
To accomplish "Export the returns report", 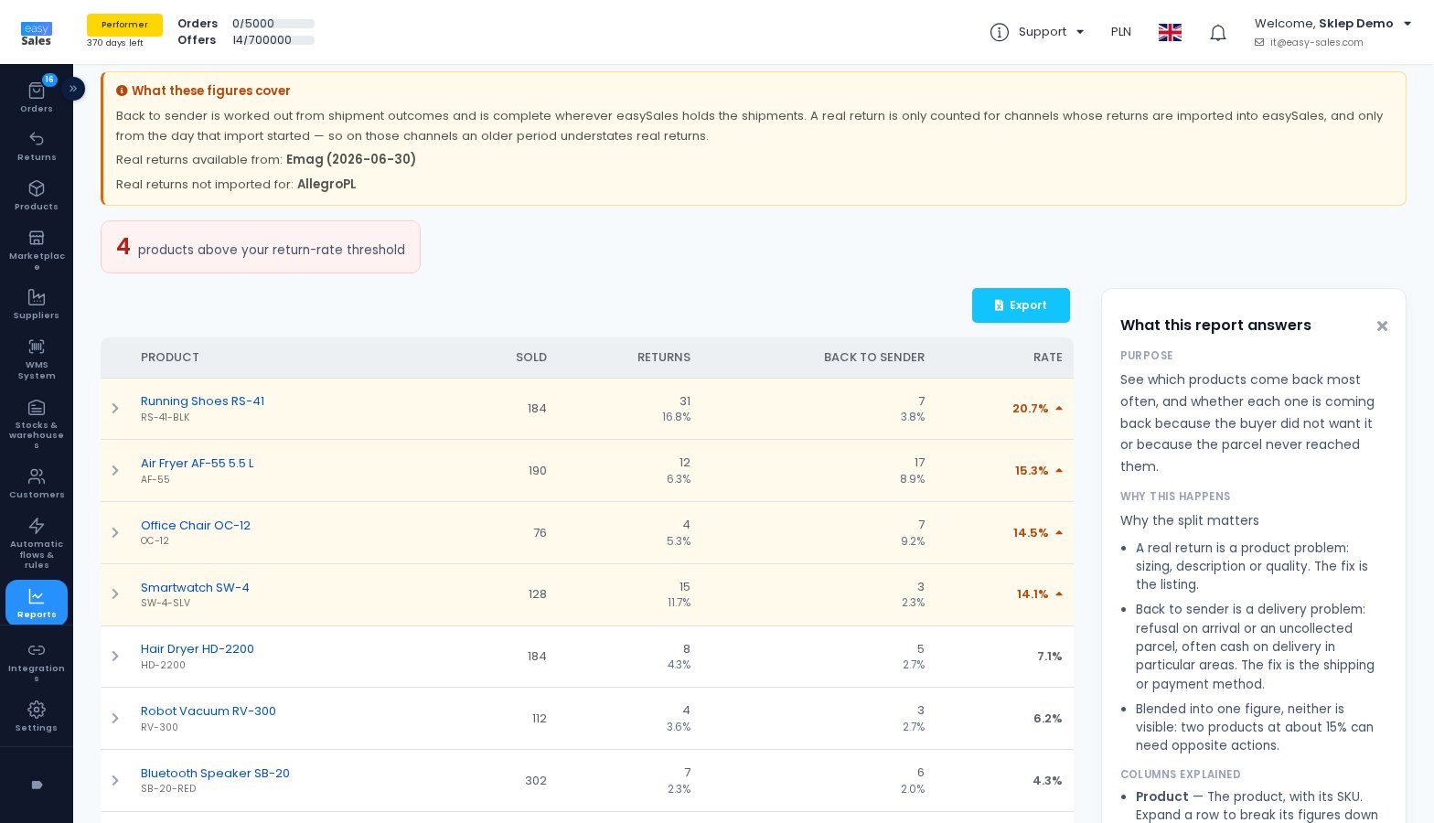I will pos(1021,305).
